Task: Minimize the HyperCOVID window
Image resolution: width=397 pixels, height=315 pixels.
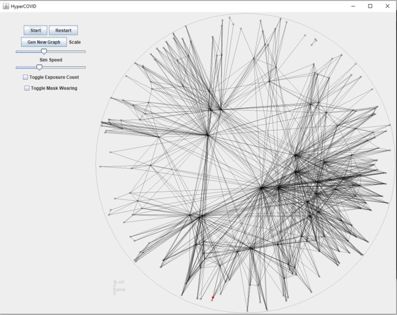Action: point(354,7)
